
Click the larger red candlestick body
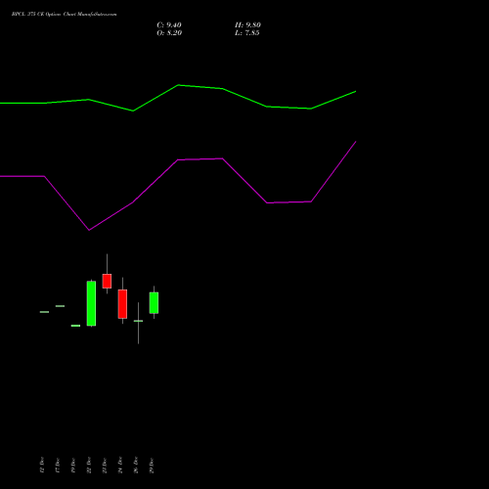(122, 304)
